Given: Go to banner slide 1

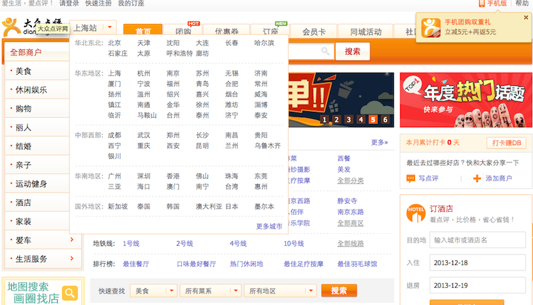Looking at the screenshot, I should coord(324,120).
